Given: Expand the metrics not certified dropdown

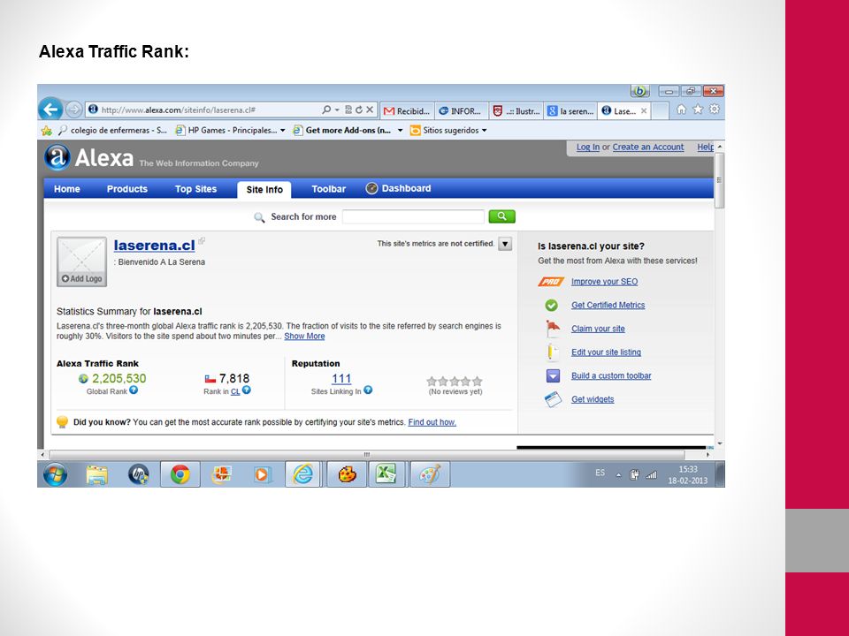Looking at the screenshot, I should [505, 244].
